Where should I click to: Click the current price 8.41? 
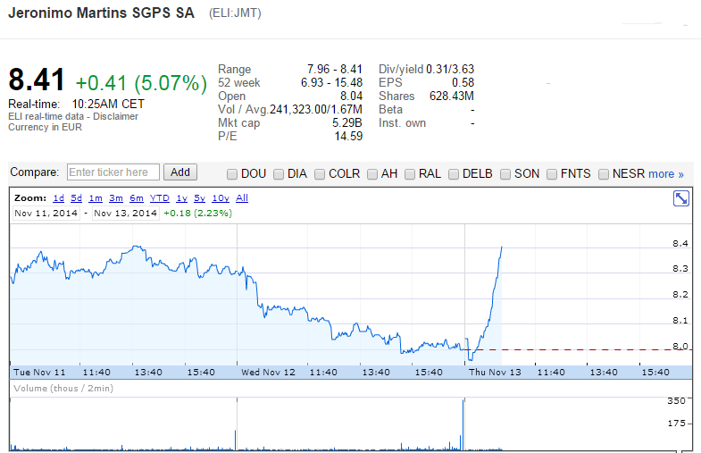(x=37, y=80)
